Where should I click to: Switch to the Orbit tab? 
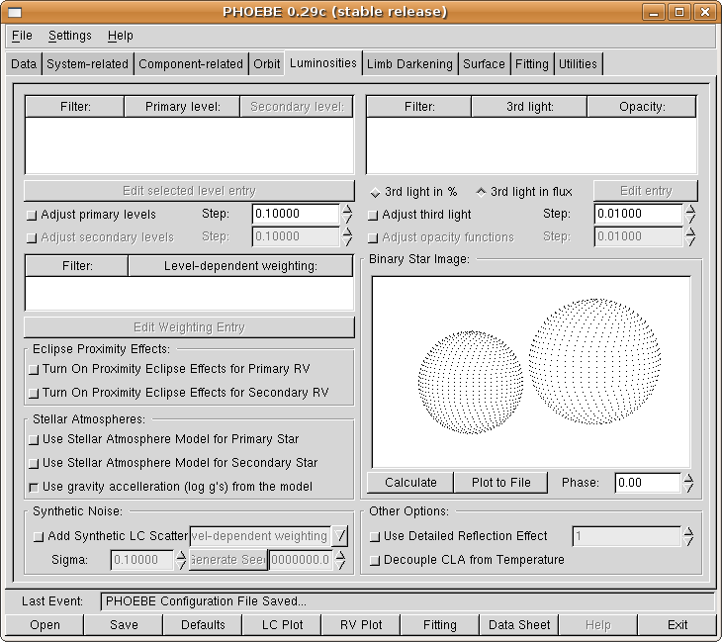(x=267, y=63)
